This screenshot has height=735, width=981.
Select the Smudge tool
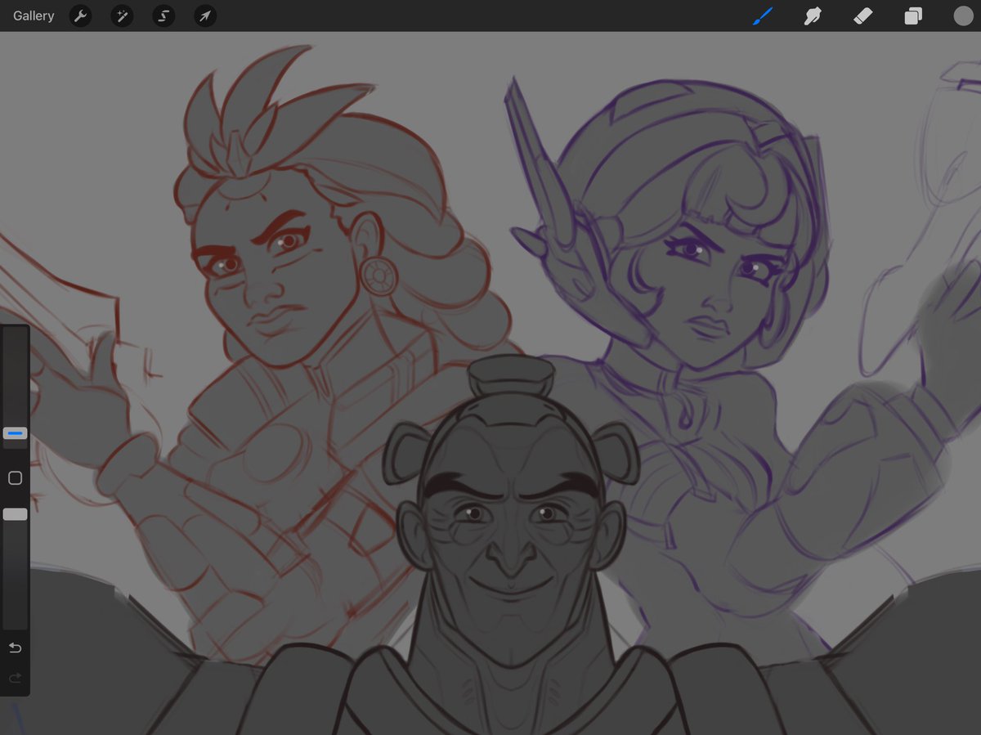(813, 16)
